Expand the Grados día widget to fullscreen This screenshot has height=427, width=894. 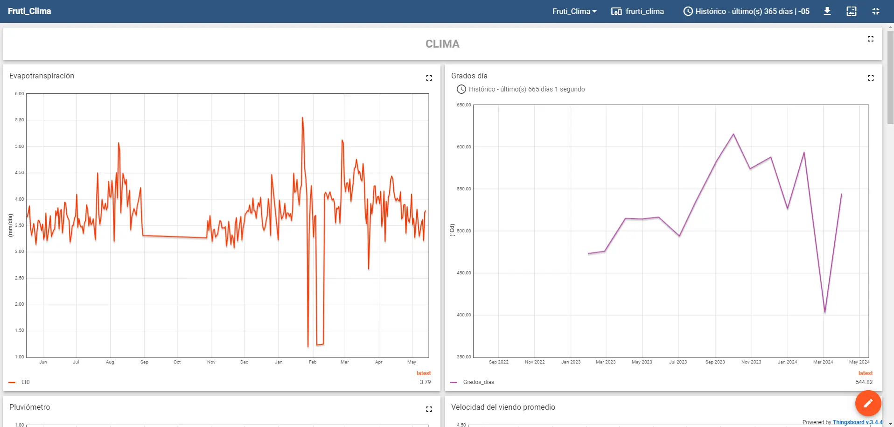pyautogui.click(x=871, y=78)
